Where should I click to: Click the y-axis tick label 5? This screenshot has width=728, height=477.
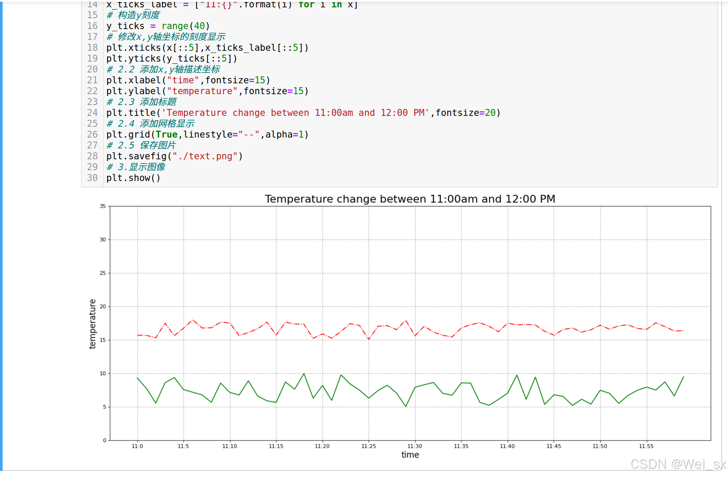coord(105,407)
